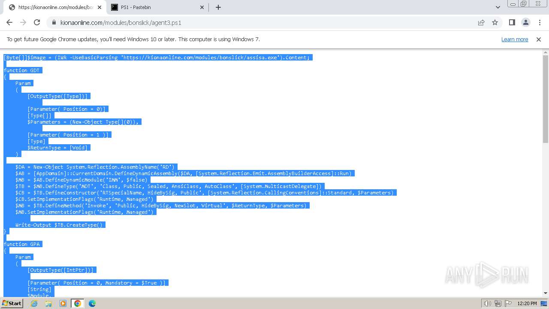Click the '$TB = $MB.DefineType' line
The width and height of the screenshot is (549, 309).
(169, 186)
